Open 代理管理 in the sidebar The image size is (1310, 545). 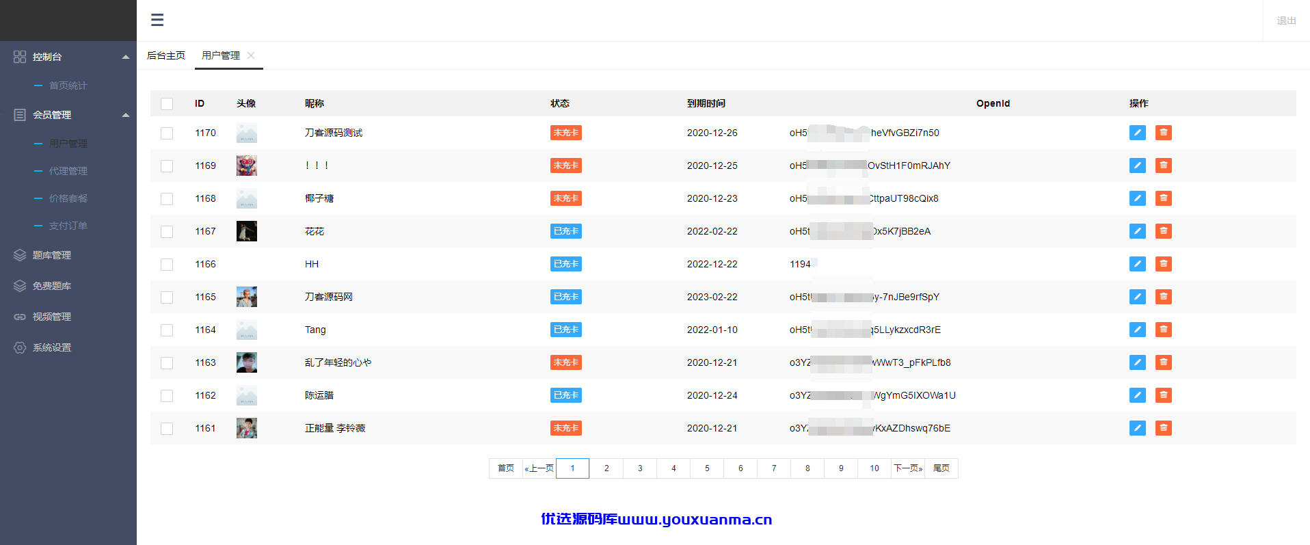pos(68,171)
